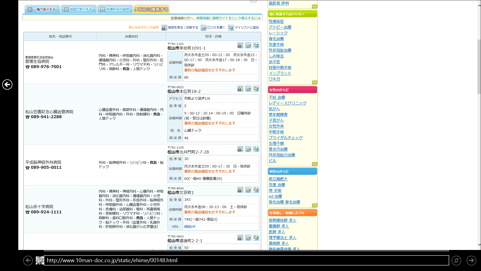This screenshot has width=481, height=271.
Task: Add to my list icon for 道後町2-2-1 row
Action: click(x=256, y=238)
